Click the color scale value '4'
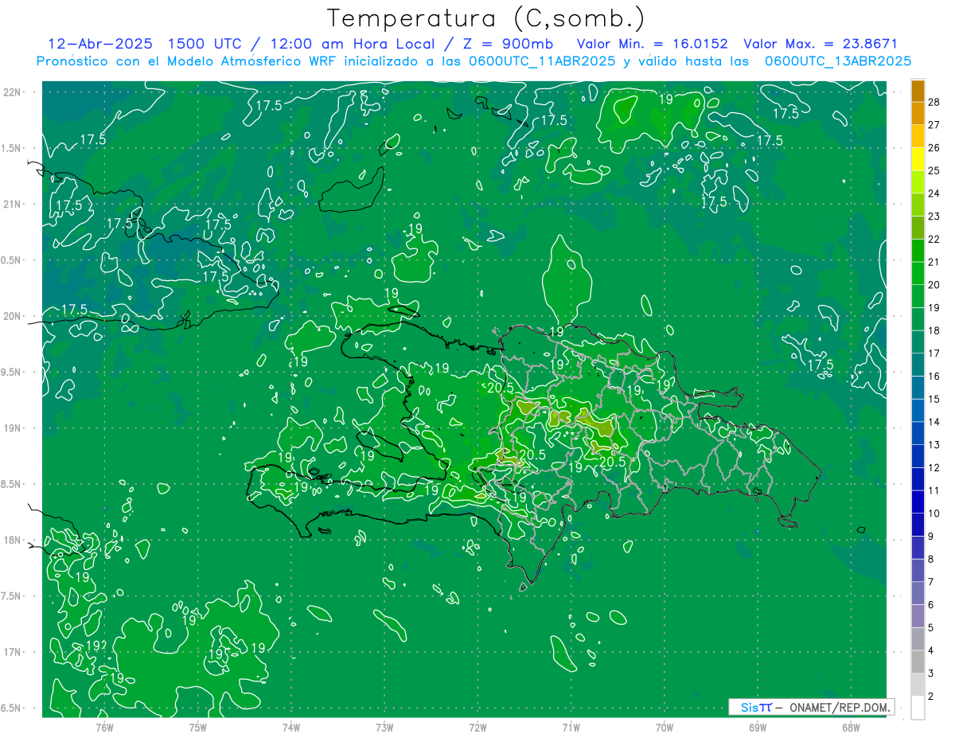 pyautogui.click(x=931, y=650)
